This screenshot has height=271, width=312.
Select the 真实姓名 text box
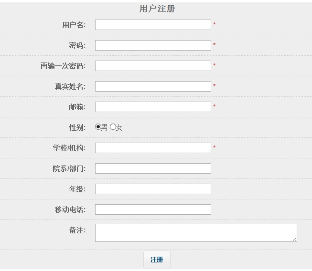click(153, 86)
